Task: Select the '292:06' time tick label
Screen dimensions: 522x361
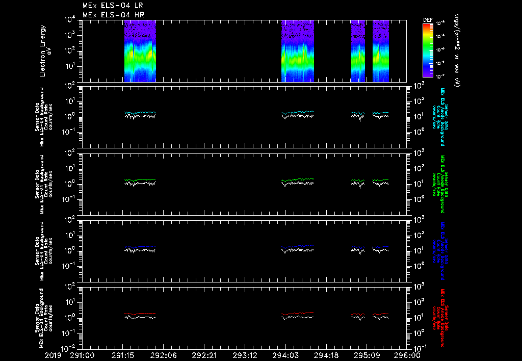Action: pyautogui.click(x=164, y=355)
